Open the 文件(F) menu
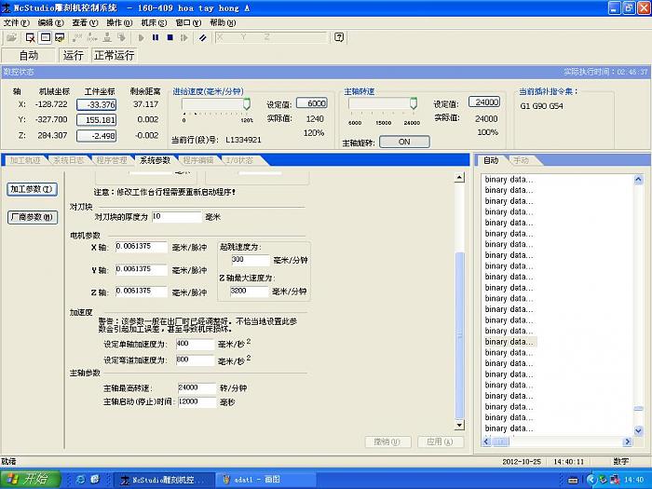 point(16,23)
